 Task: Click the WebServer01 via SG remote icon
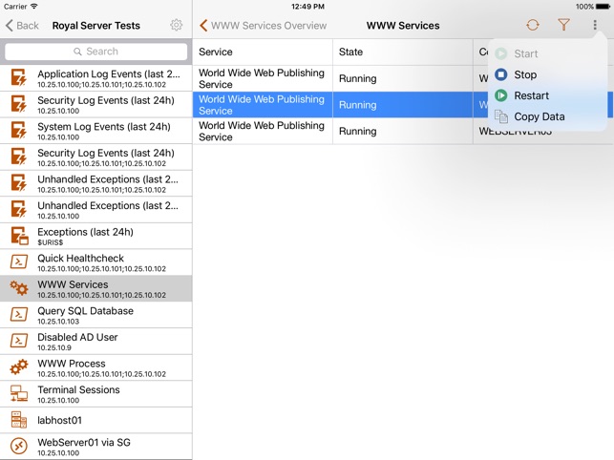[x=19, y=446]
